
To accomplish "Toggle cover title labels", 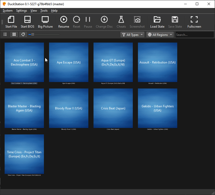I will pyautogui.click(x=23, y=34).
